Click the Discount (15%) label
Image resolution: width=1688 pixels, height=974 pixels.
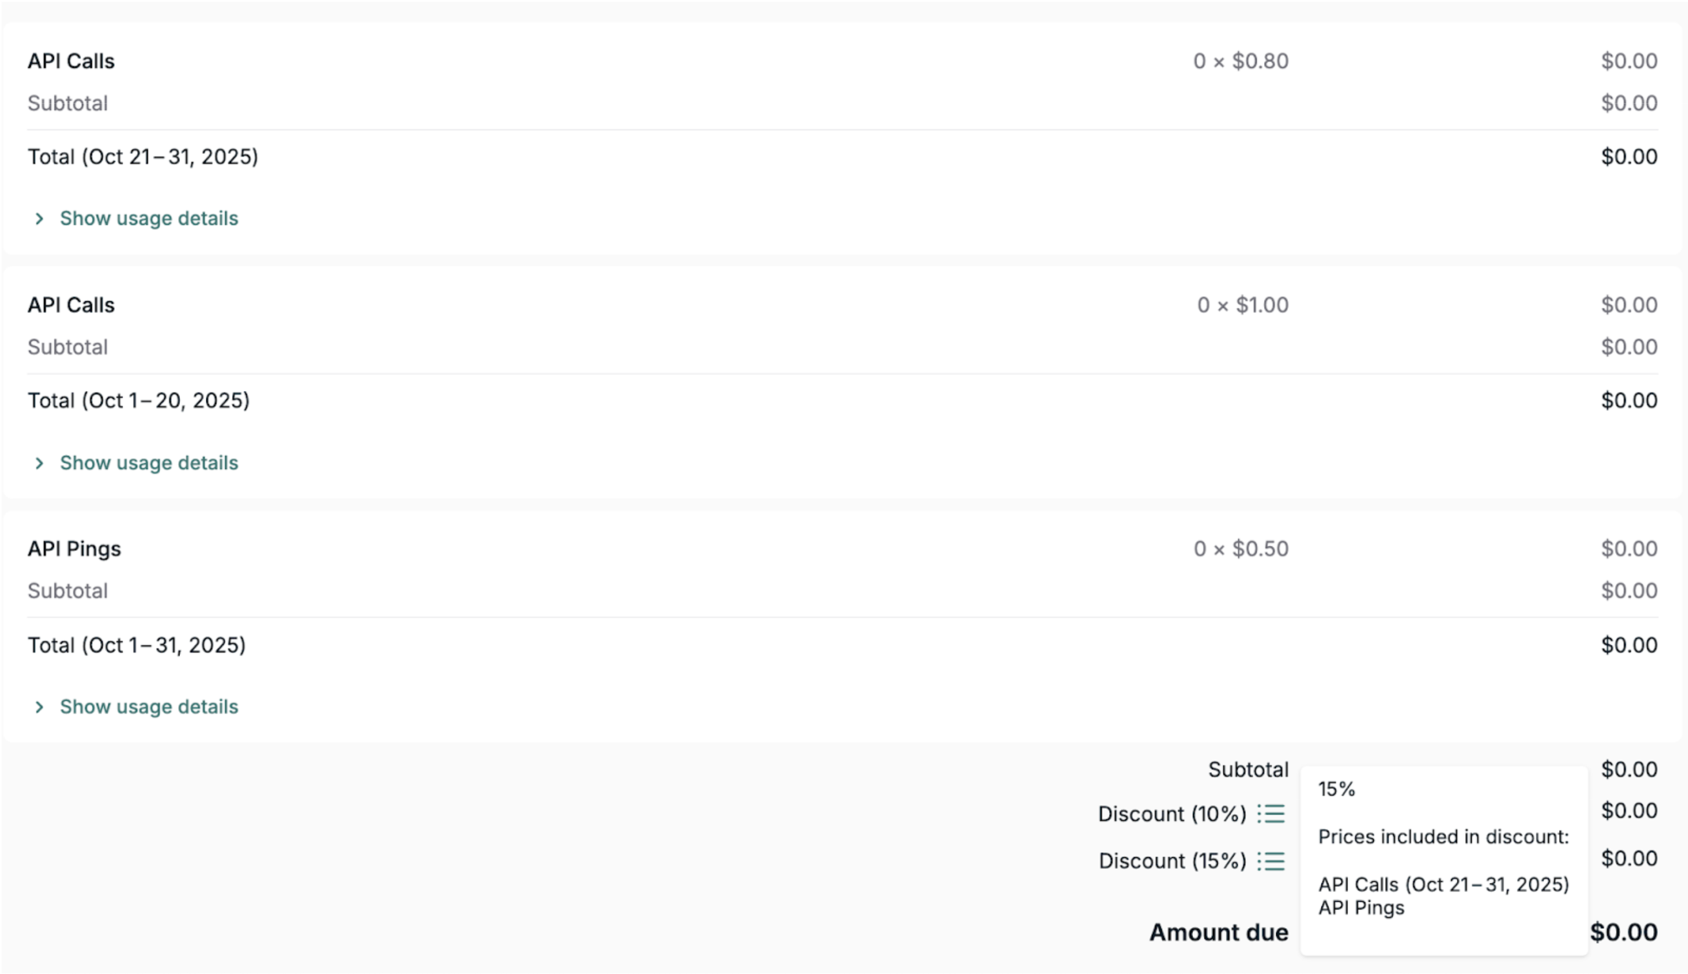(x=1171, y=861)
